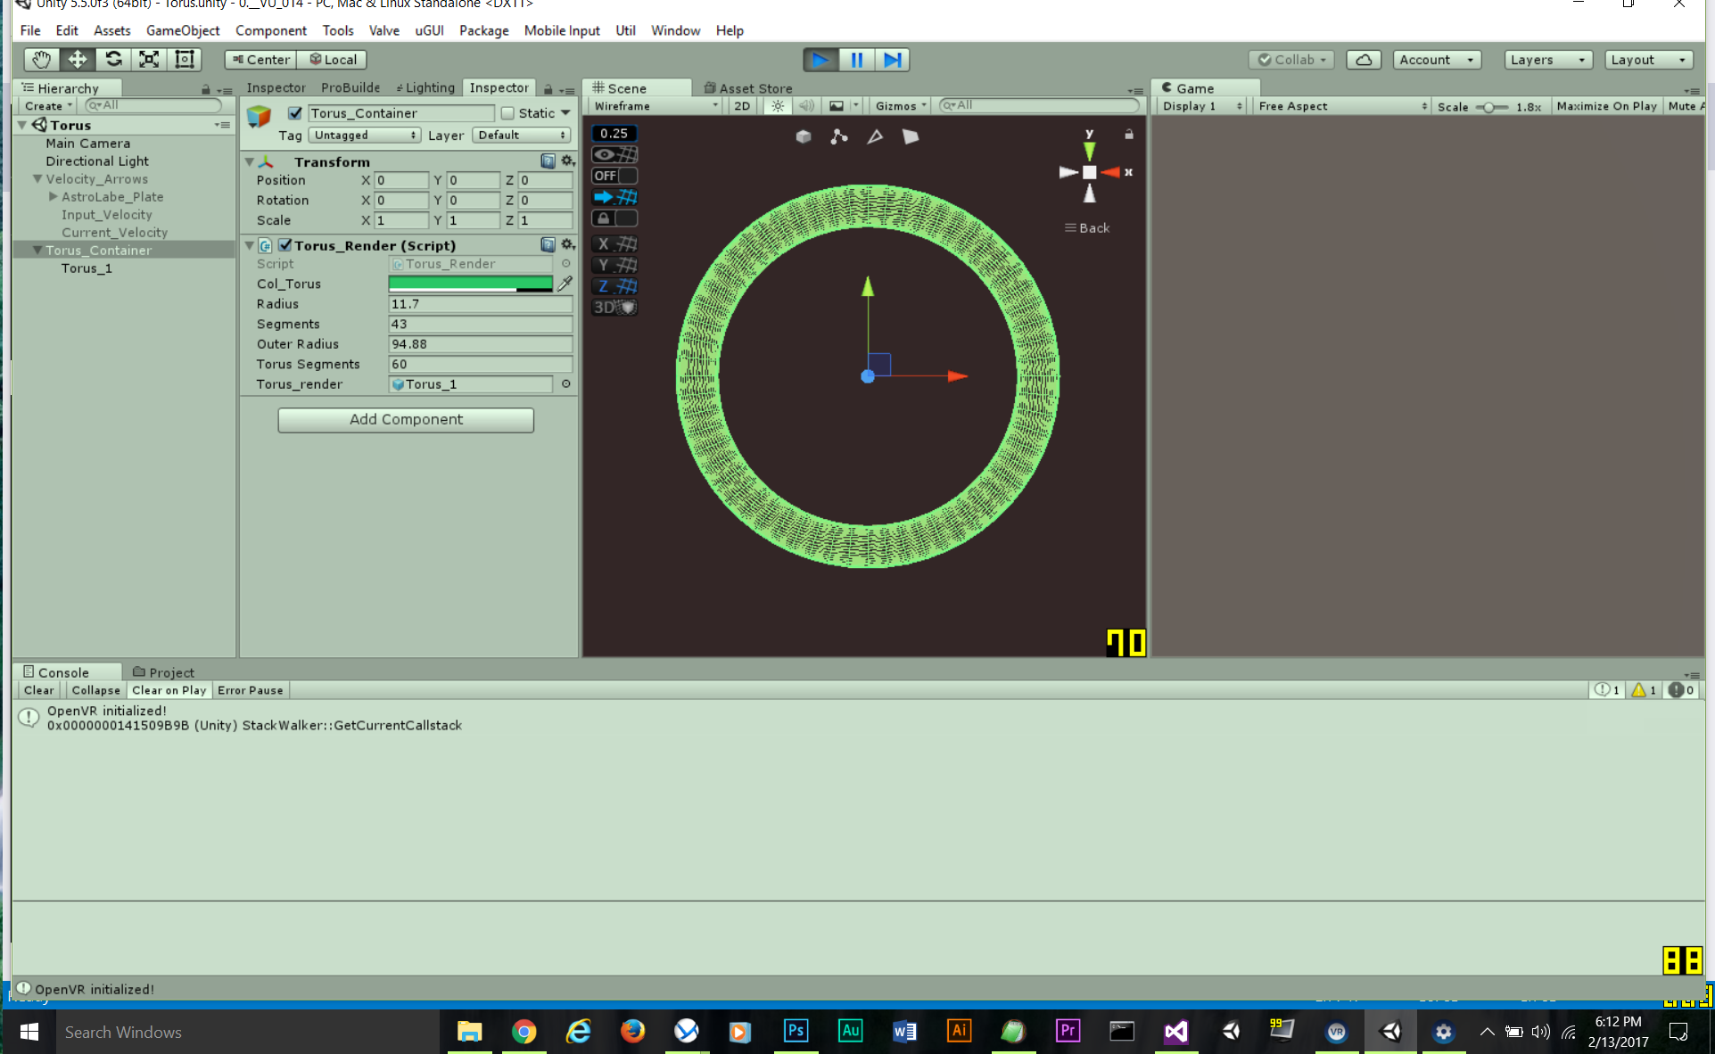
Task: Toggle scene audio speaker icon
Action: [x=806, y=105]
